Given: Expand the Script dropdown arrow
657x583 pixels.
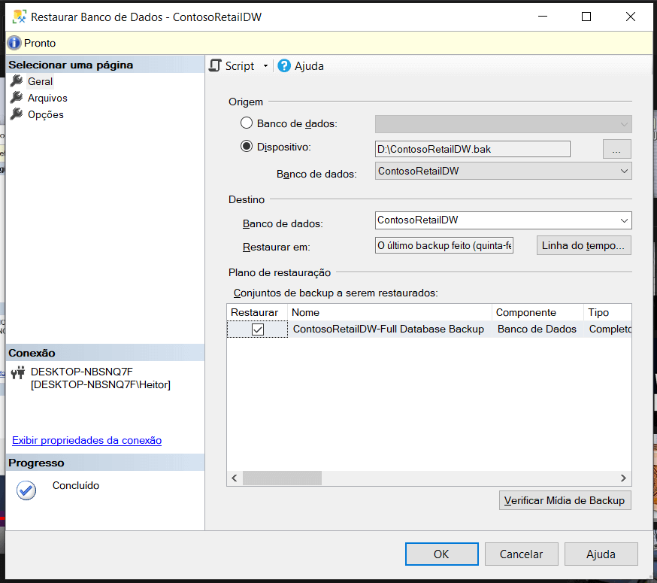Looking at the screenshot, I should click(x=265, y=66).
